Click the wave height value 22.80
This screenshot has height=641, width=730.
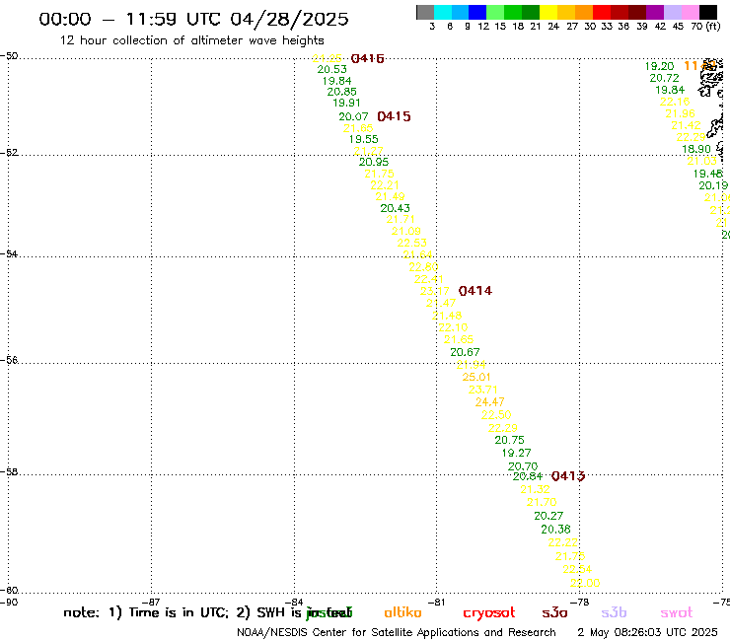[423, 267]
